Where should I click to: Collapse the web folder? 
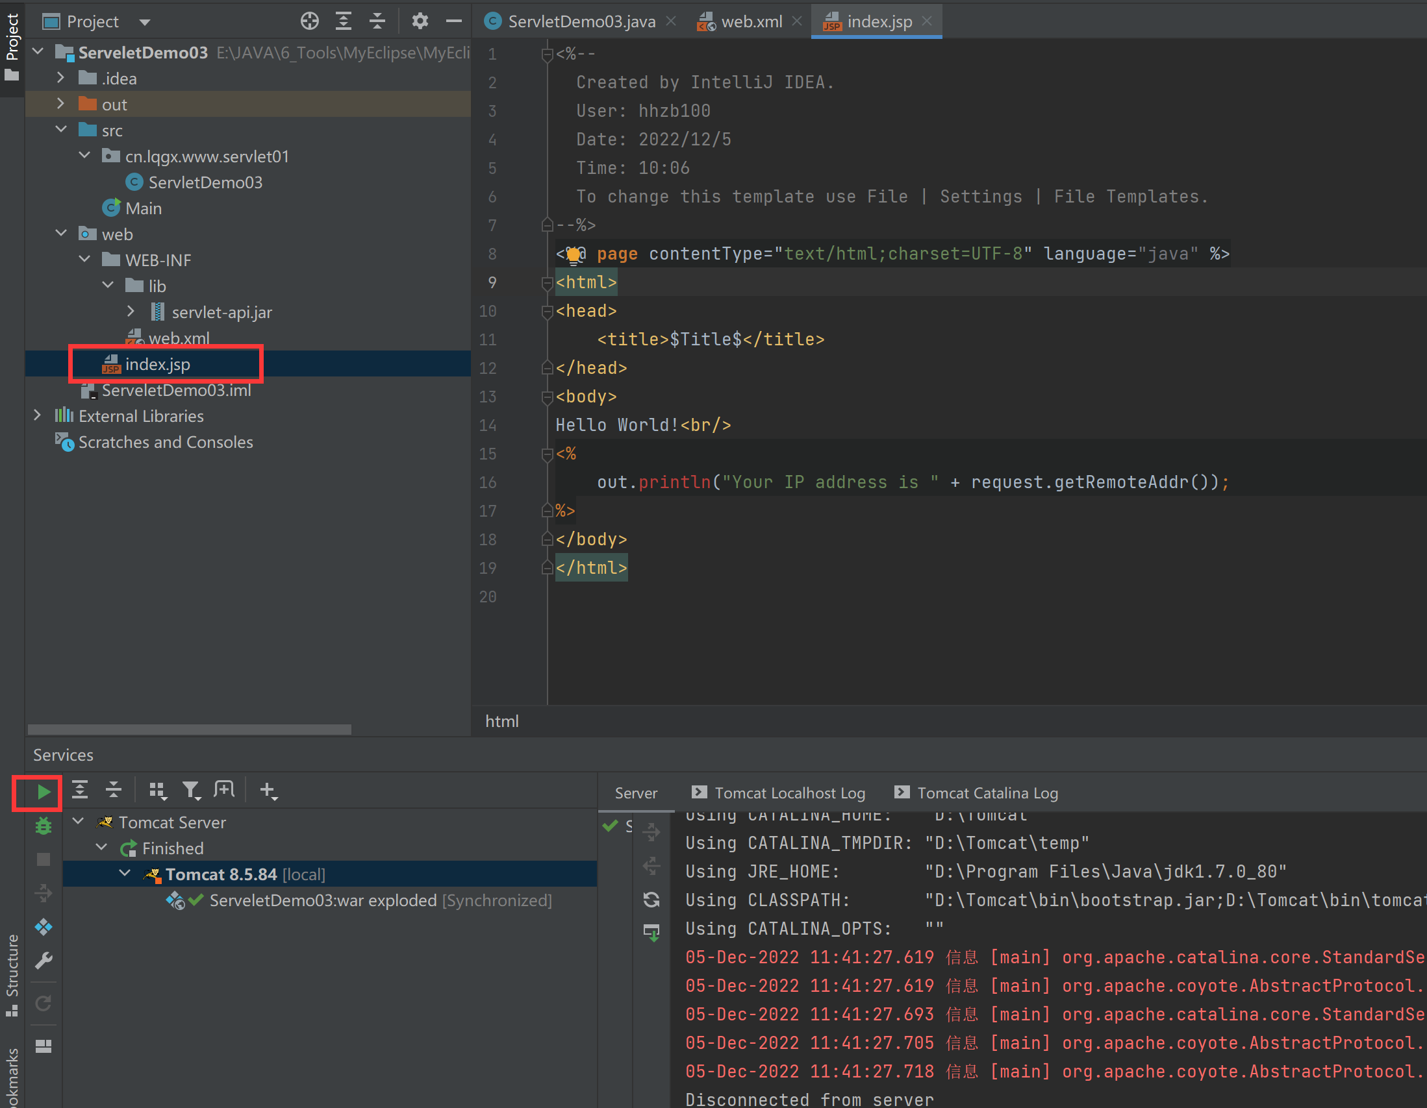pos(61,233)
